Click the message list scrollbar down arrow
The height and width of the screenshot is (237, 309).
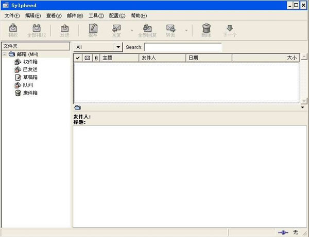[x=304, y=101]
